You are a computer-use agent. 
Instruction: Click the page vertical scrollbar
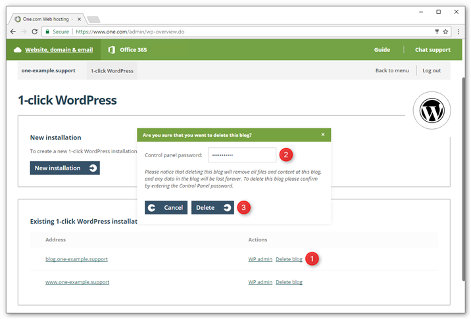coord(463,179)
